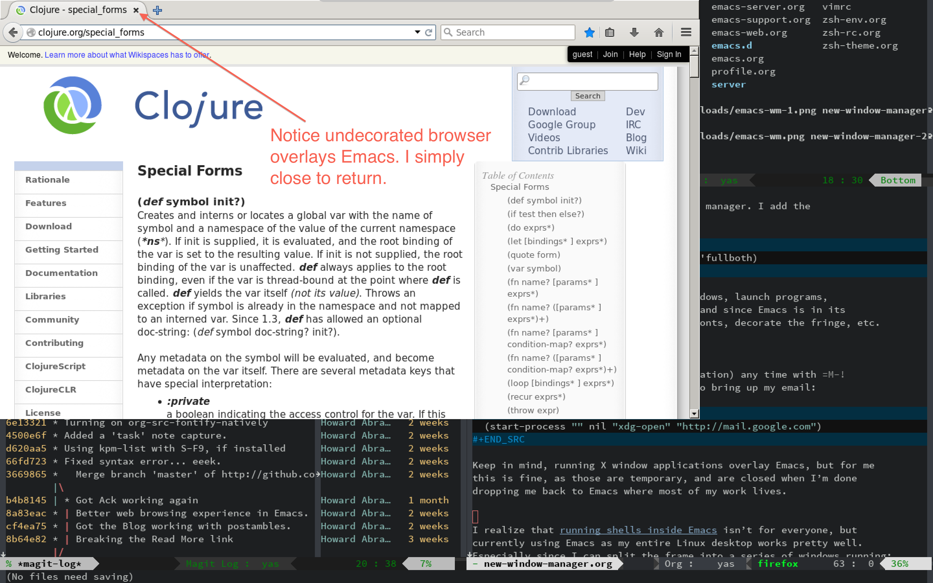Jump to (quote form) in contents

533,255
